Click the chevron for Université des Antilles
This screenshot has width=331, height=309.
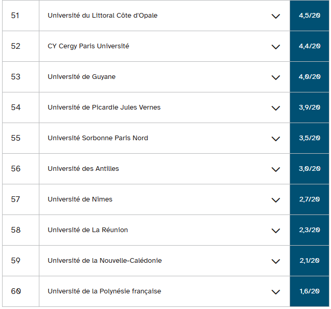tap(276, 169)
